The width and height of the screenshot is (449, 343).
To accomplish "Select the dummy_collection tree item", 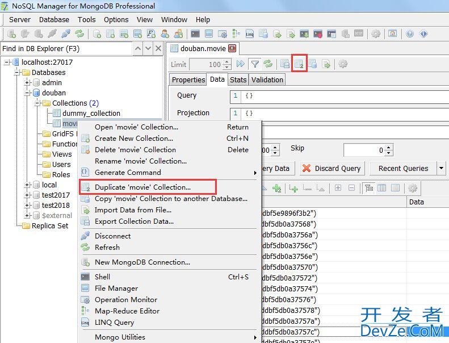I will (x=91, y=114).
